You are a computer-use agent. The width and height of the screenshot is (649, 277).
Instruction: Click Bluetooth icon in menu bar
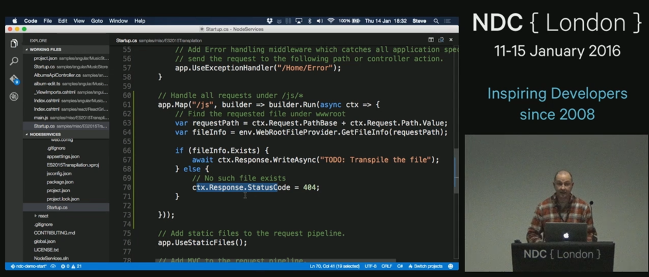tap(309, 21)
